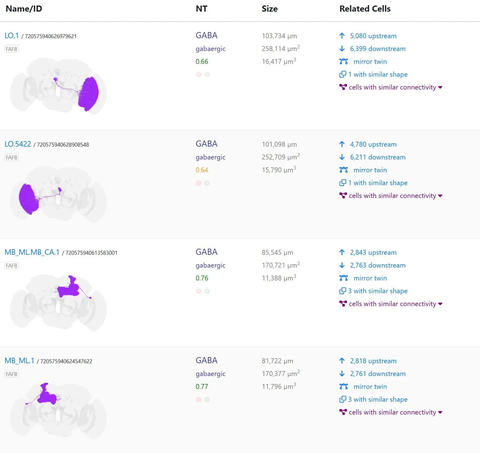The image size is (480, 453).
Task: Click the mirror twin icon for MB_ML.1
Action: click(343, 386)
